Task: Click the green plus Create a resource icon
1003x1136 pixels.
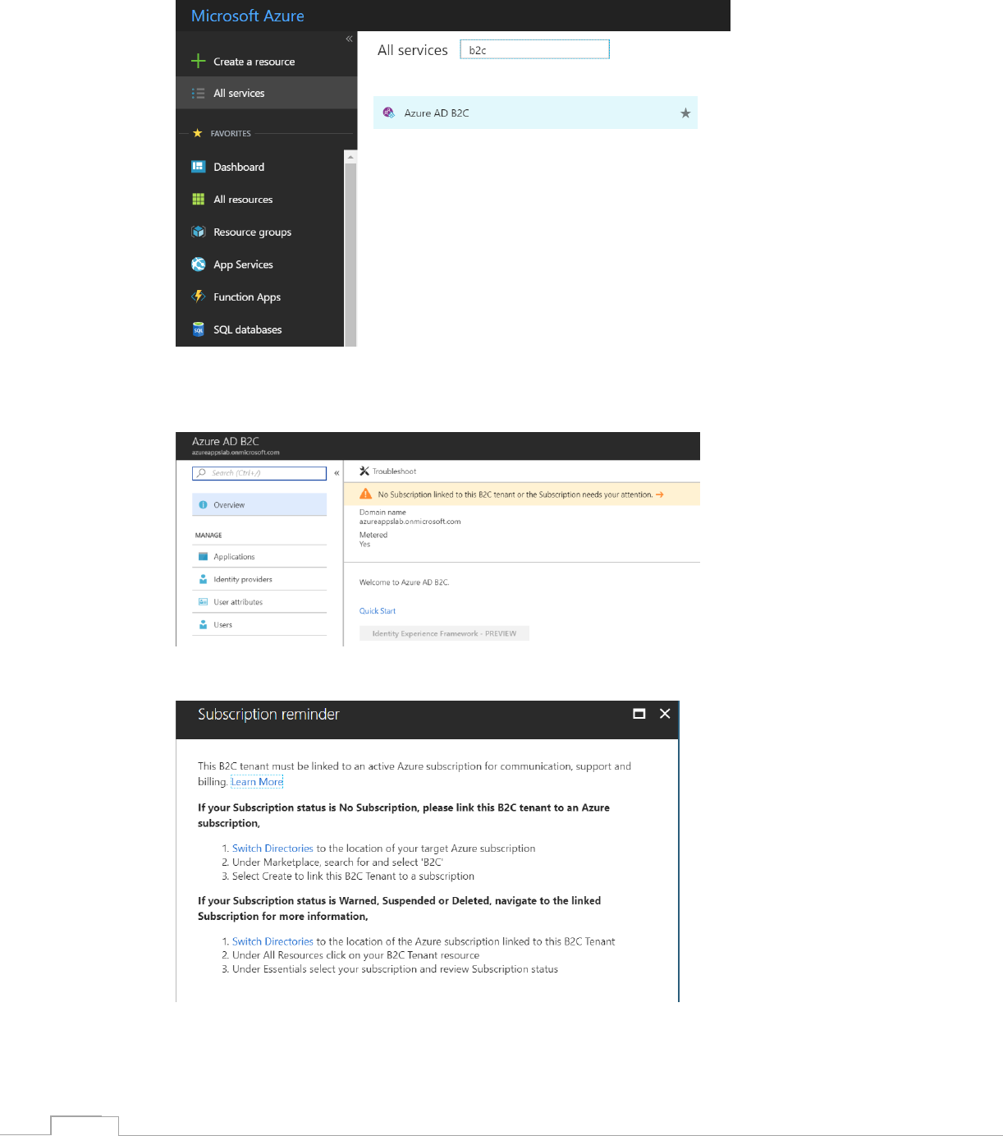Action: 198,61
